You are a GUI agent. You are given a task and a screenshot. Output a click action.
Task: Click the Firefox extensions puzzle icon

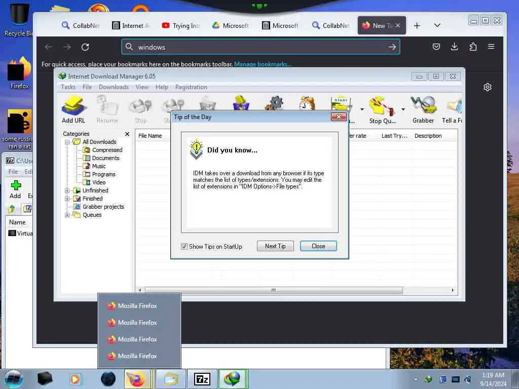click(x=473, y=47)
